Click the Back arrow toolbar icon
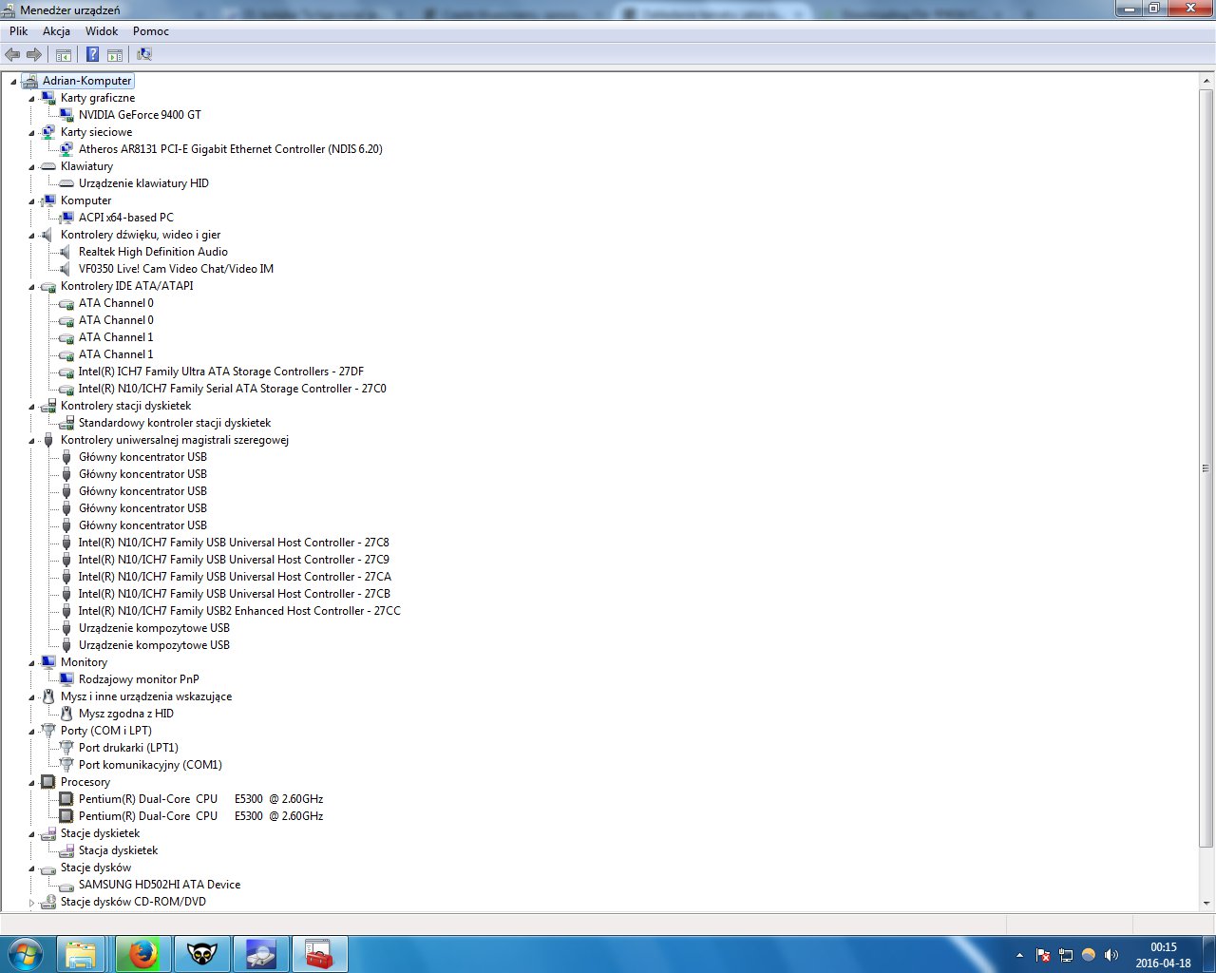The width and height of the screenshot is (1216, 973). click(x=12, y=55)
